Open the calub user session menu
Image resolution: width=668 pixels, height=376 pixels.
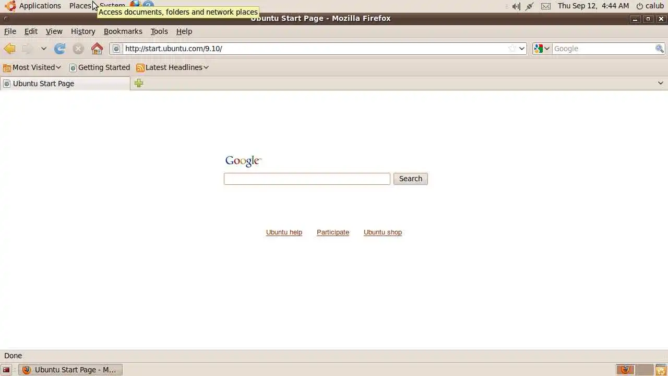(x=650, y=6)
